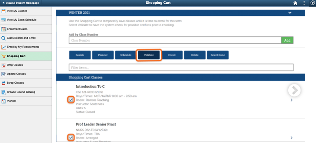Click the compass navigator icon
Screen dimensions: 316x143
(x=313, y=3)
